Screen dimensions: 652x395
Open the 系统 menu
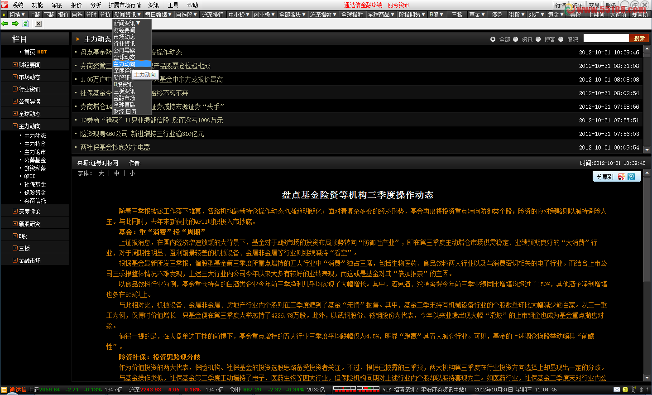click(x=18, y=5)
